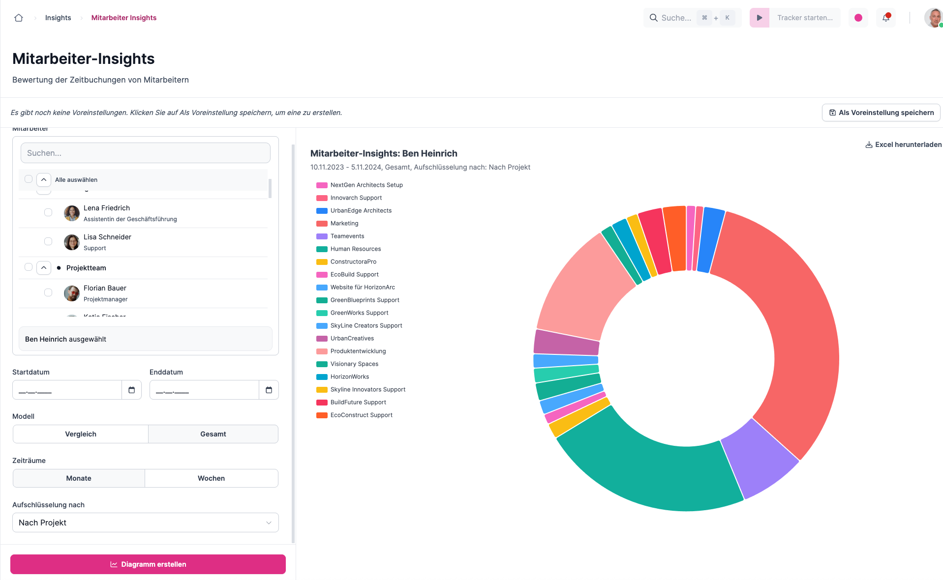Start the tracker with play icon
Viewport: 943px width, 580px height.
point(759,18)
